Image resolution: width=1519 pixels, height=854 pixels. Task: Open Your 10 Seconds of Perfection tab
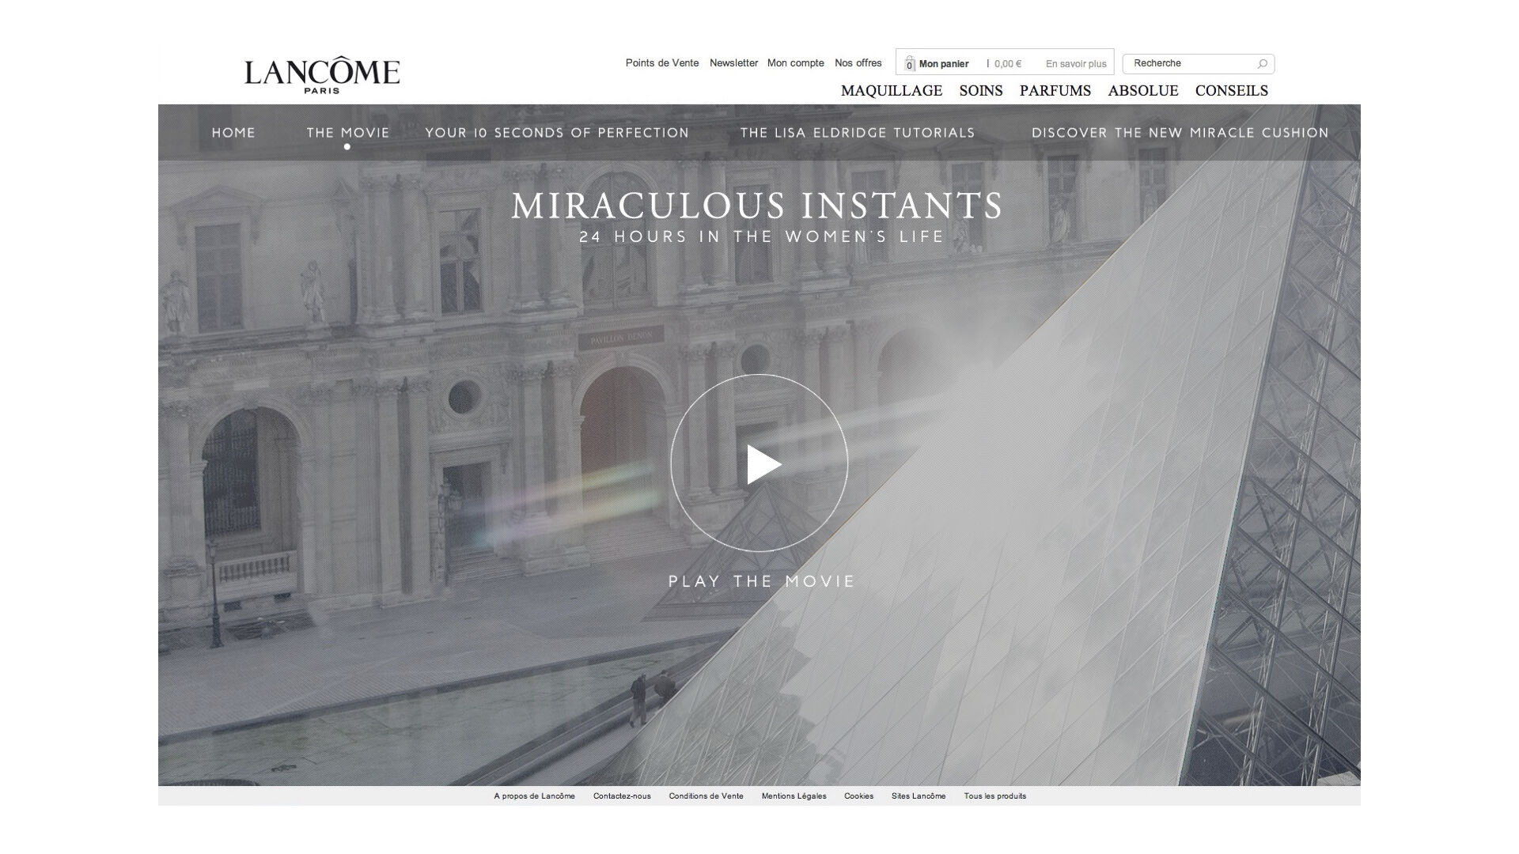click(x=557, y=133)
